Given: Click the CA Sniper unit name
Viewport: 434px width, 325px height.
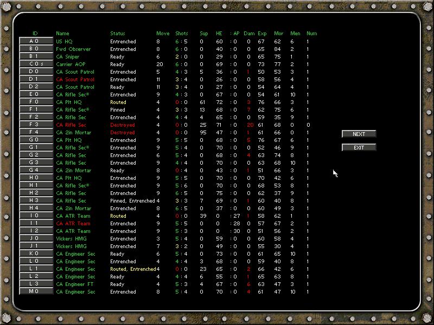Looking at the screenshot, I should pos(67,57).
